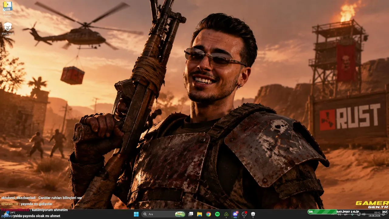Viewport: 389px width, 219px height.
Task: Open OBS Studio from the taskbar
Action: pos(244,214)
